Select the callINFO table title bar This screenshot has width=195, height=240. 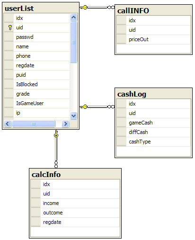[x=153, y=10]
